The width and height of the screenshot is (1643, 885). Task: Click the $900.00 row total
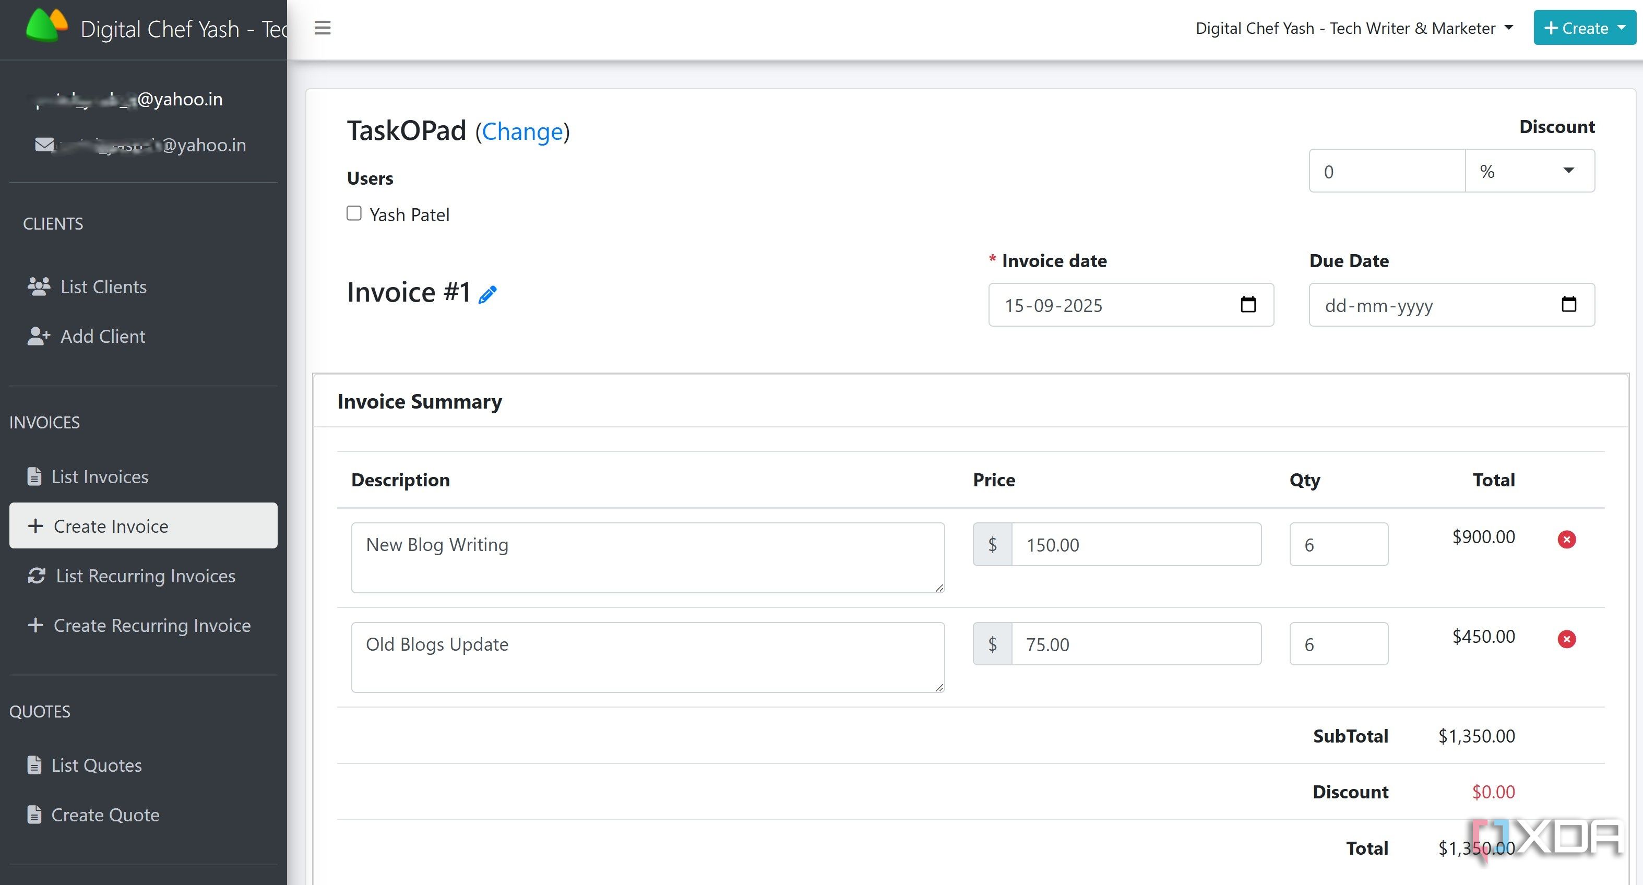pyautogui.click(x=1483, y=537)
